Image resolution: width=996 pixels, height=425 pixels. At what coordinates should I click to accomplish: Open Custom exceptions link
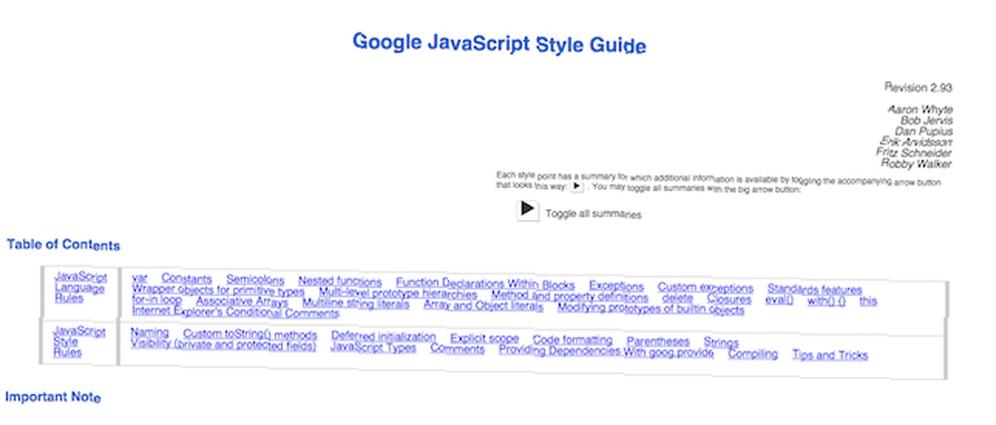705,288
